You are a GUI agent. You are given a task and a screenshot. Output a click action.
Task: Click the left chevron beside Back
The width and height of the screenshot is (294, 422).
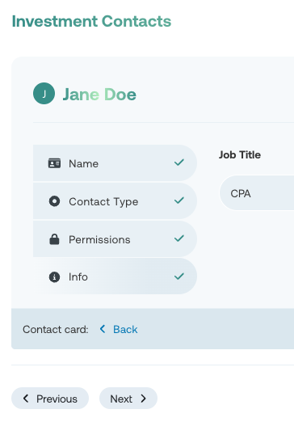click(x=103, y=329)
